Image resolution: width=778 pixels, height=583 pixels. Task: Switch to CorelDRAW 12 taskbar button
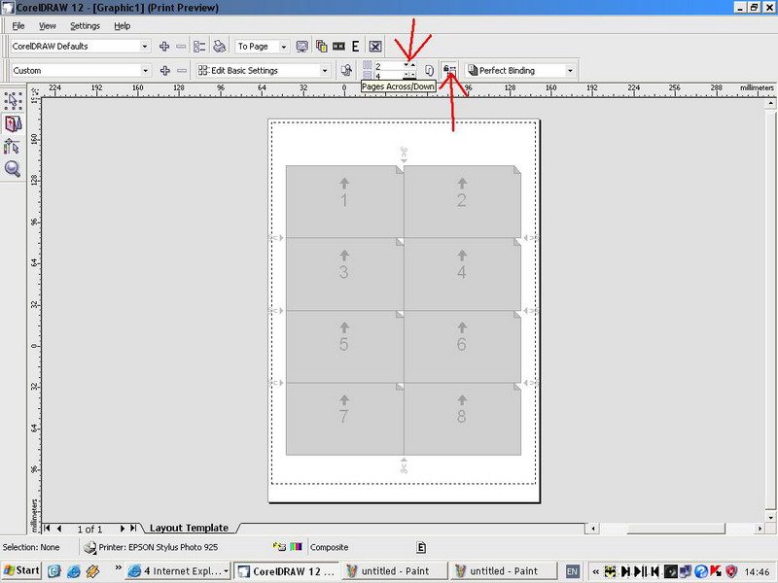coord(286,571)
